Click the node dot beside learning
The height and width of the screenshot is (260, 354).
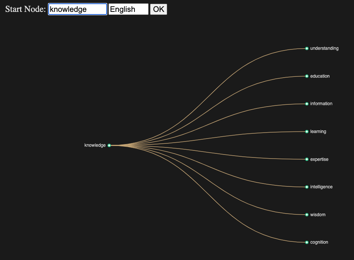(x=307, y=131)
